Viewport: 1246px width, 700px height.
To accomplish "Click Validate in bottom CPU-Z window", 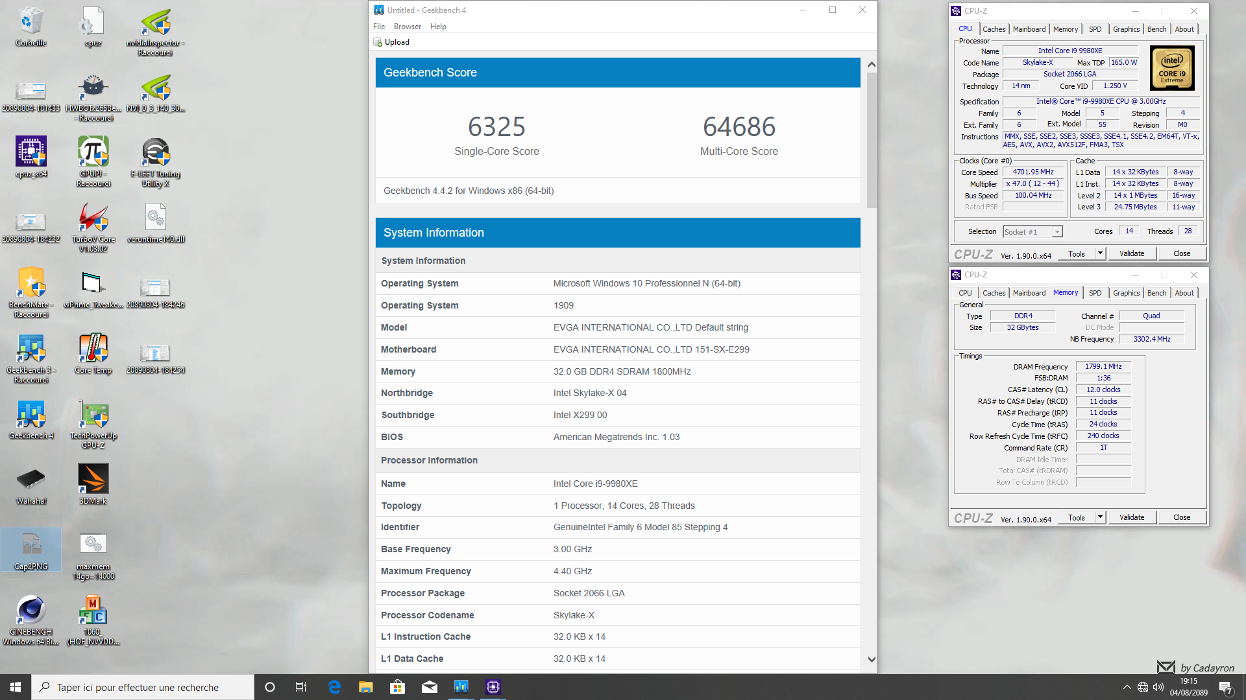I will coord(1132,517).
